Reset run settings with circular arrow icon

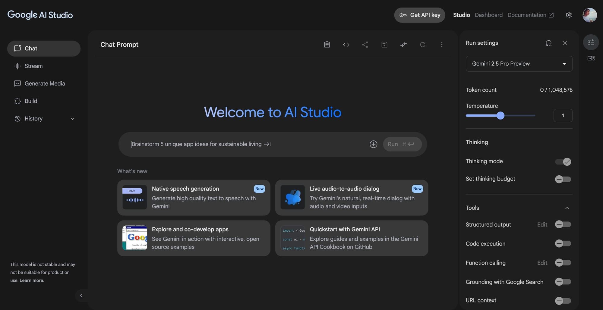tap(423, 44)
